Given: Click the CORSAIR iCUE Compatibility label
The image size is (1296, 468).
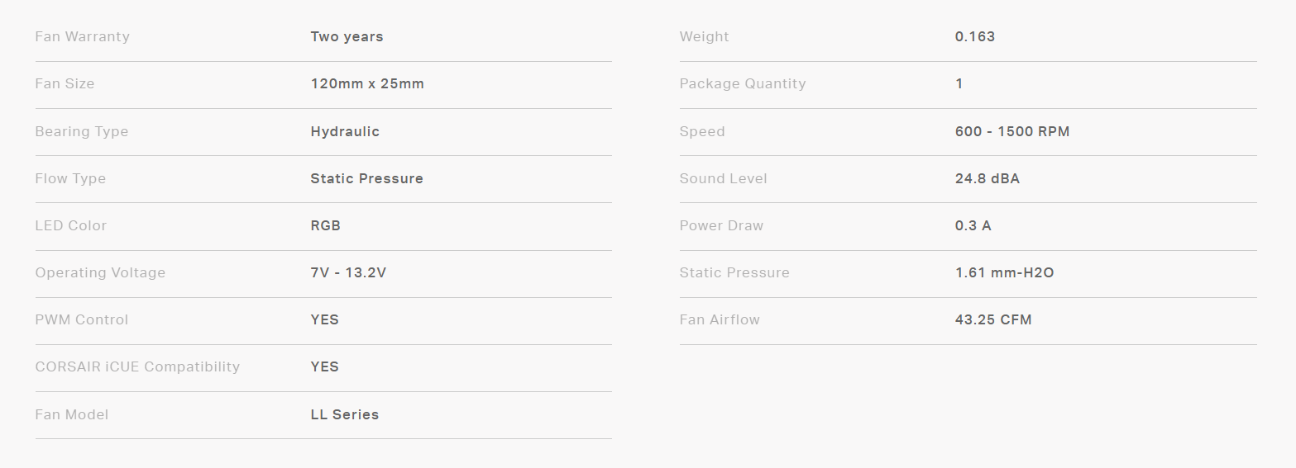Looking at the screenshot, I should (x=137, y=367).
